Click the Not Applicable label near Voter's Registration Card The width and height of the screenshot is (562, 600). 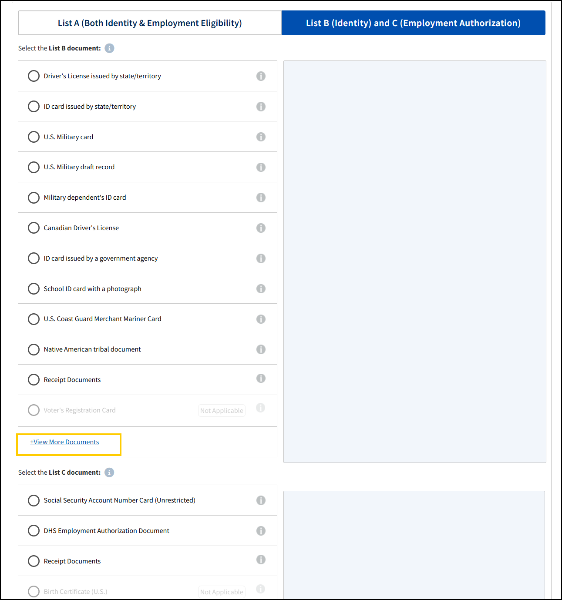[x=222, y=410]
